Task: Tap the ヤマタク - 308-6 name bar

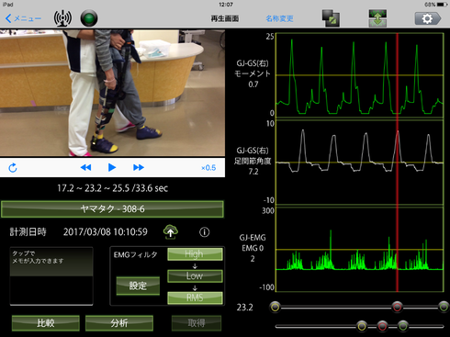Action: (112, 209)
